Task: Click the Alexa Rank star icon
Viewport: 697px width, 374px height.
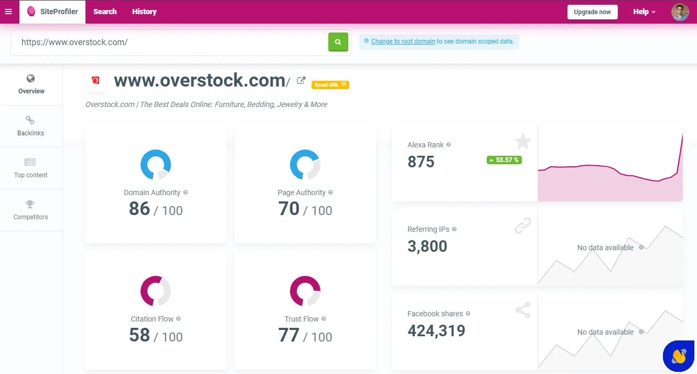Action: [522, 141]
